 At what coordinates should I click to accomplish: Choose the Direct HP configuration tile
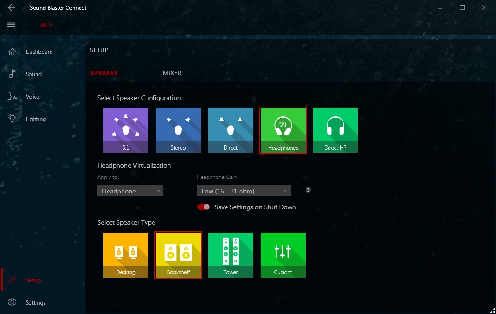pyautogui.click(x=336, y=130)
